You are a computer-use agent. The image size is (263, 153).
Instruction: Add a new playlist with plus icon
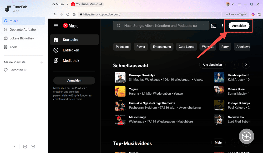[x=42, y=62]
